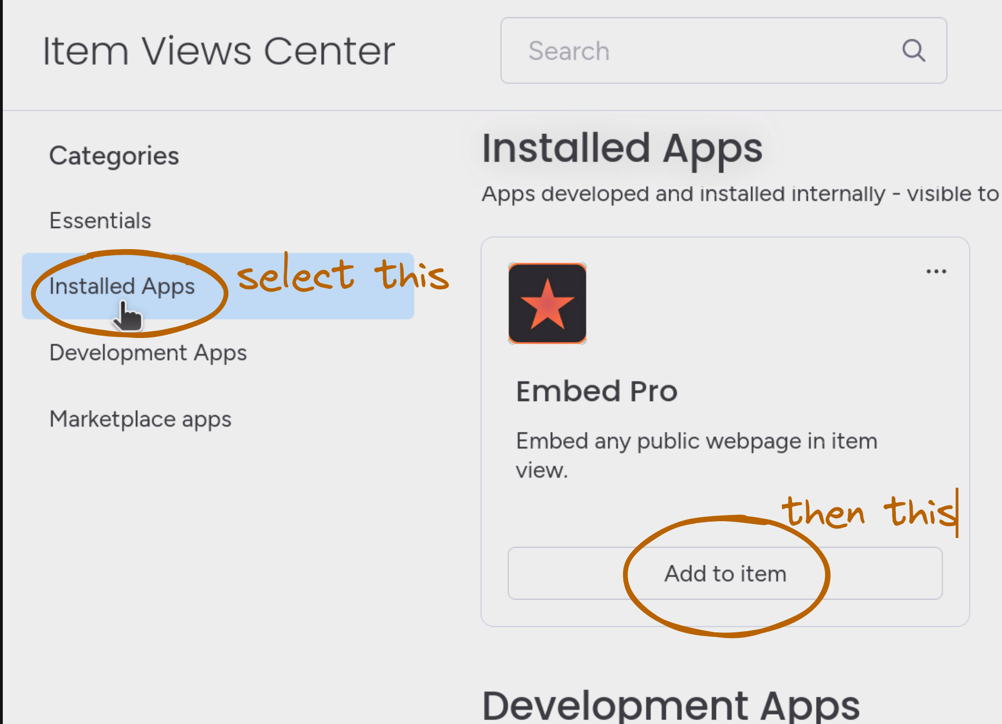Viewport: 1002px width, 724px height.
Task: Open the Development Apps category
Action: click(148, 353)
